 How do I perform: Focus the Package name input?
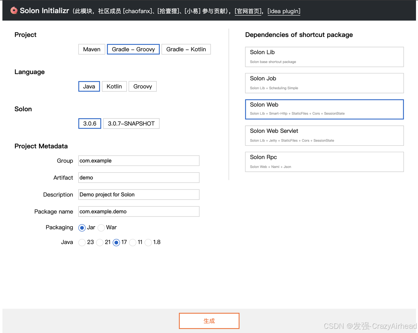(139, 212)
